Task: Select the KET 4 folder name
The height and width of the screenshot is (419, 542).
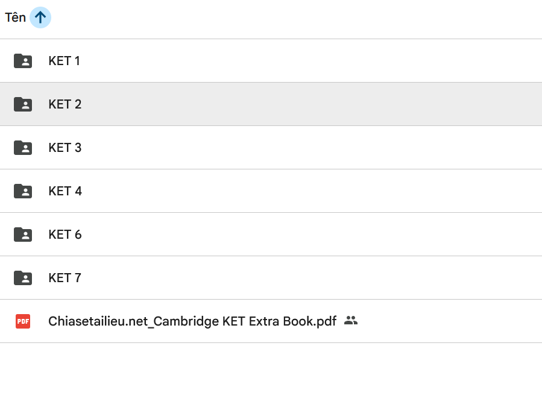Action: tap(65, 191)
